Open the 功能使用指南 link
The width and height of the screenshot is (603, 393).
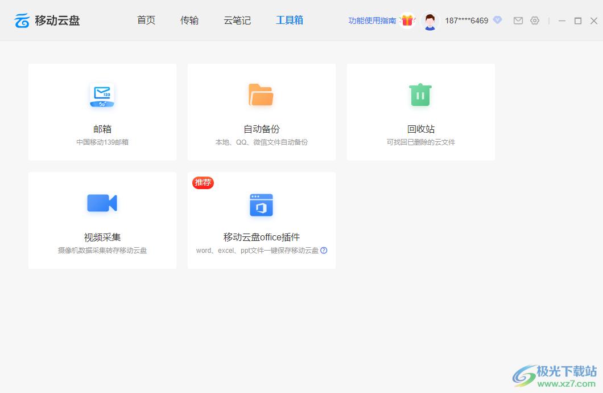coord(372,21)
